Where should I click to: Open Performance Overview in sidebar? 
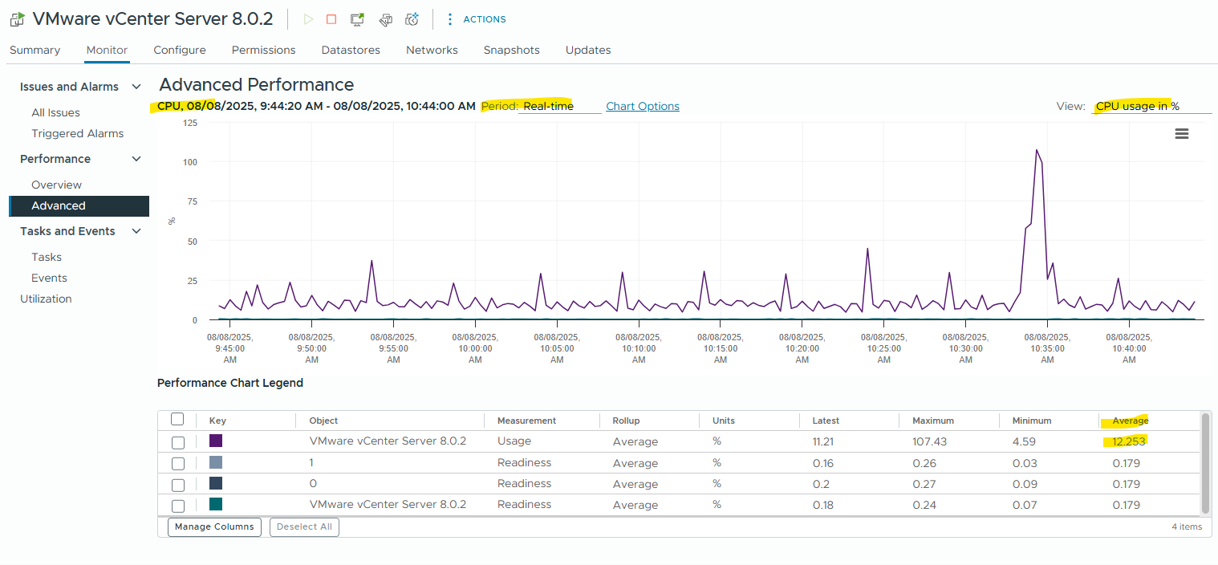[56, 185]
